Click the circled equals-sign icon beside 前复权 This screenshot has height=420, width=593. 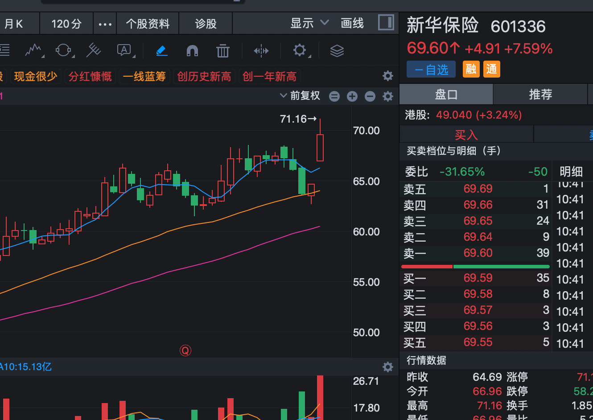pyautogui.click(x=334, y=96)
